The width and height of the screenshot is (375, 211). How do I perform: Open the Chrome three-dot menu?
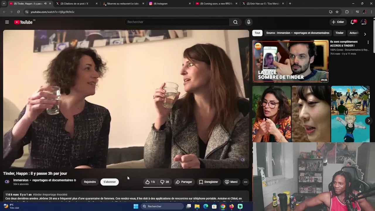pos(371,12)
